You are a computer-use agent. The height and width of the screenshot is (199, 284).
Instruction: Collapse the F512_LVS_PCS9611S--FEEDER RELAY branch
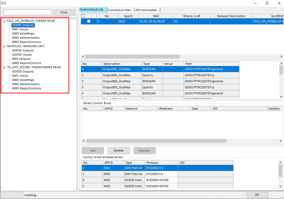pyautogui.click(x=4, y=21)
